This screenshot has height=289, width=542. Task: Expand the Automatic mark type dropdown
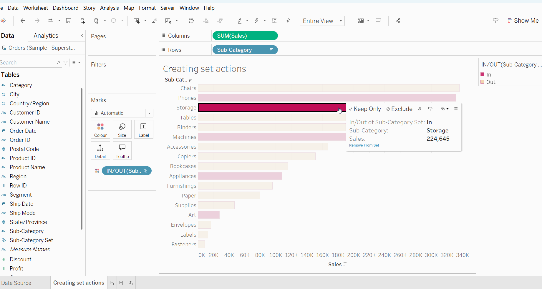pyautogui.click(x=149, y=113)
